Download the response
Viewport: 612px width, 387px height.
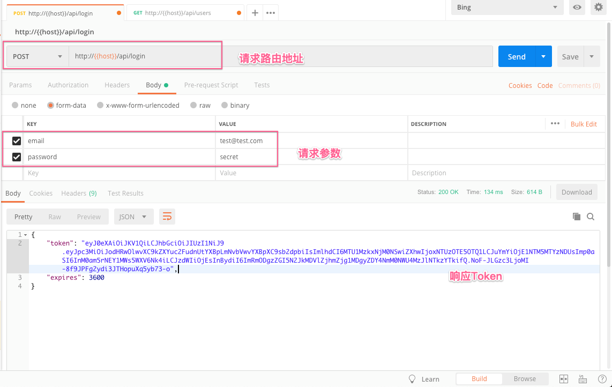pyautogui.click(x=577, y=192)
